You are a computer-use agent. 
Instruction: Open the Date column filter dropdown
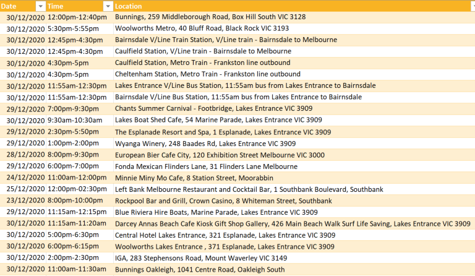click(x=40, y=6)
